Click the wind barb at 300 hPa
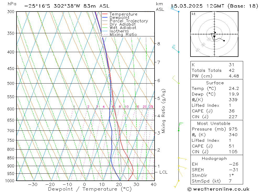This screenshot has width=262, height=192. pos(175,9)
